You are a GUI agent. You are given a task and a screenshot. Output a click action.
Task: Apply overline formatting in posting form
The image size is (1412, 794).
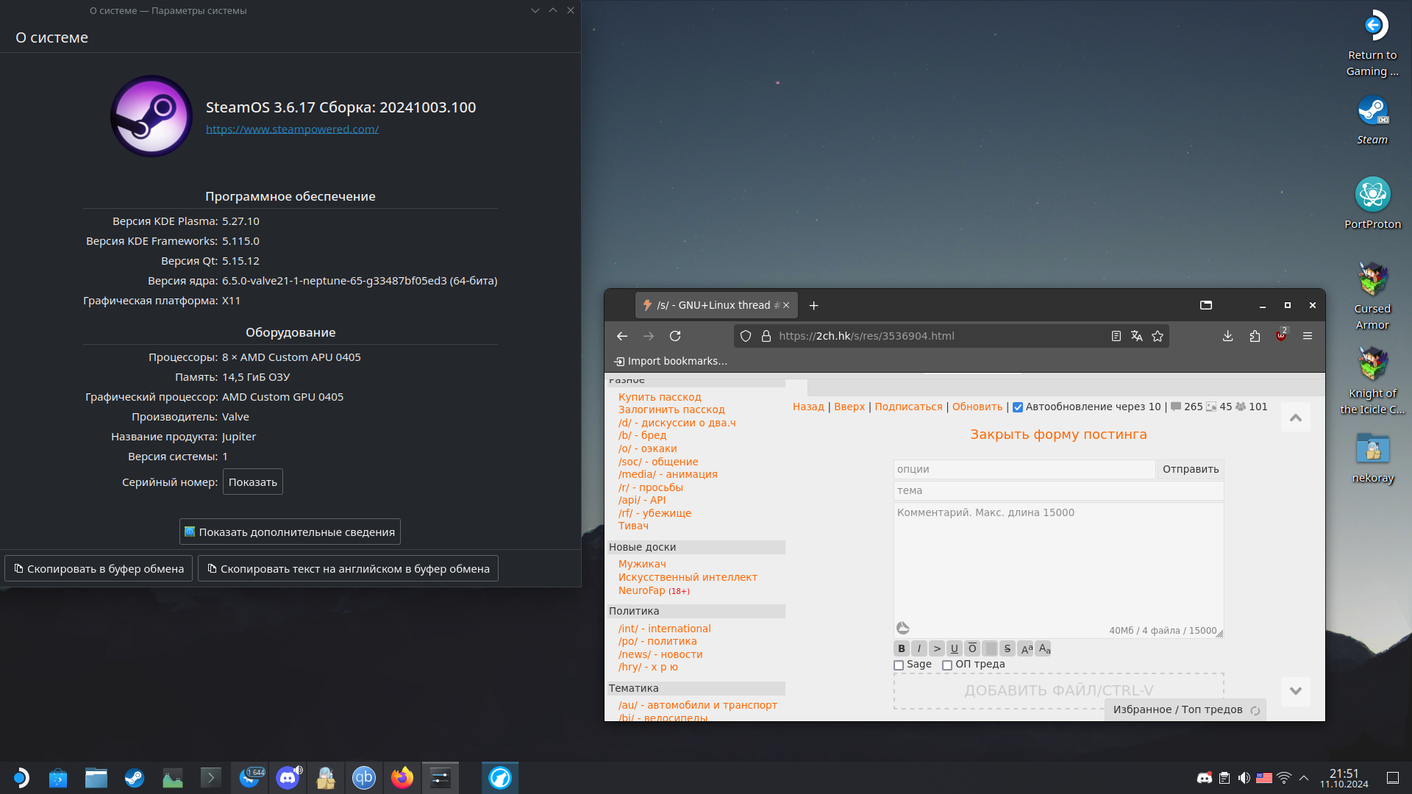tap(972, 648)
